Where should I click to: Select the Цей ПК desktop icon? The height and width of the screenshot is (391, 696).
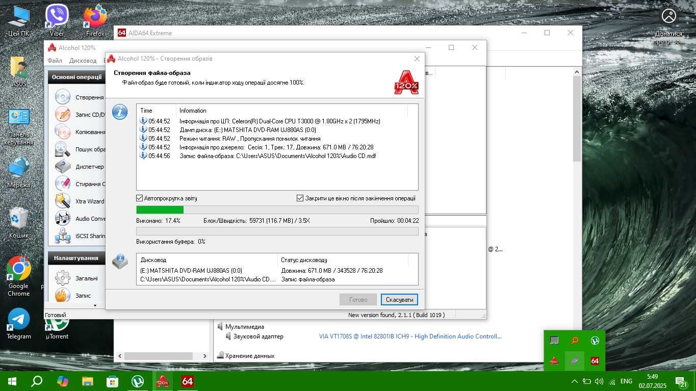tap(19, 20)
